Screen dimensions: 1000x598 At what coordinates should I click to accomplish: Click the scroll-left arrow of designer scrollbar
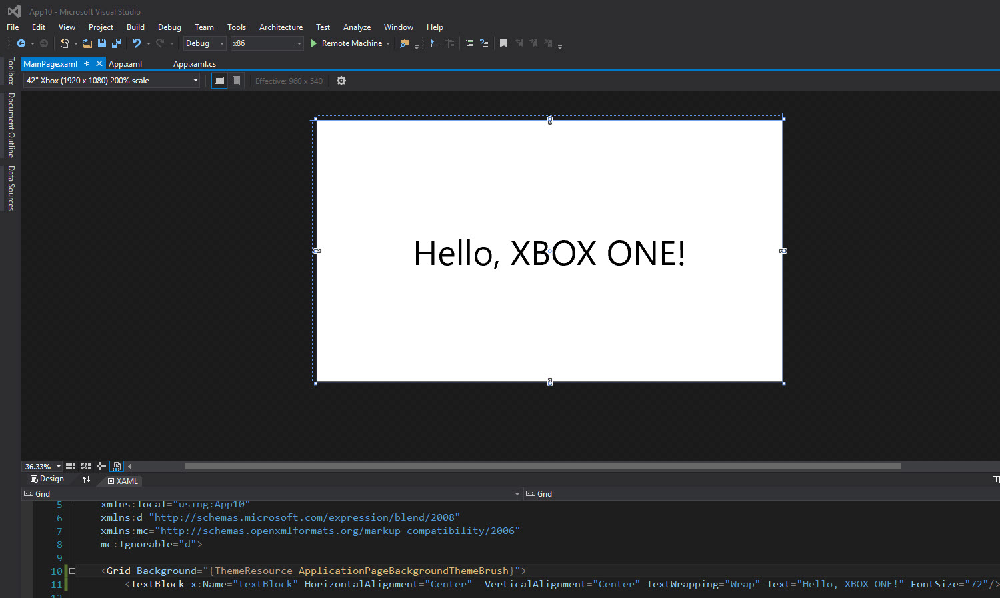(x=130, y=467)
